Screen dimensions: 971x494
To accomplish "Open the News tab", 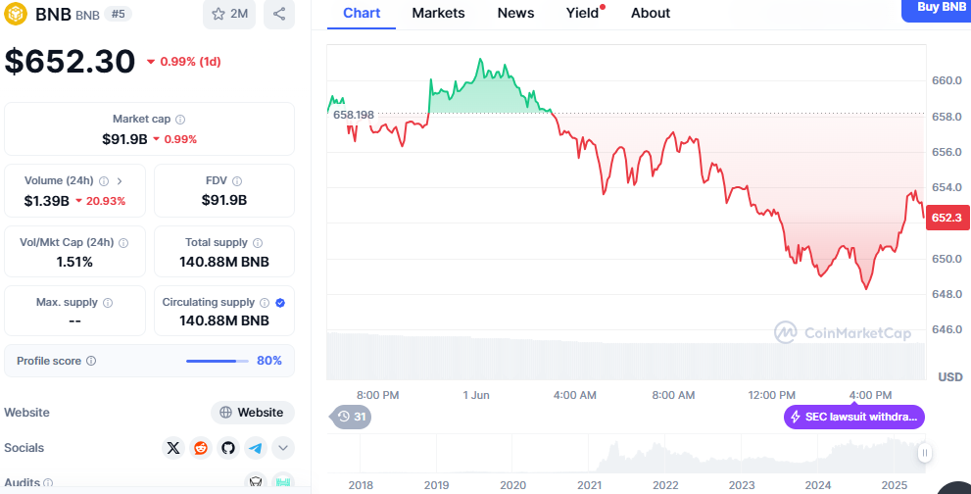I will (515, 13).
